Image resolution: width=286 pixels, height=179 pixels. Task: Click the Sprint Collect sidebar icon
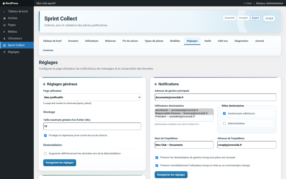coord(4,45)
